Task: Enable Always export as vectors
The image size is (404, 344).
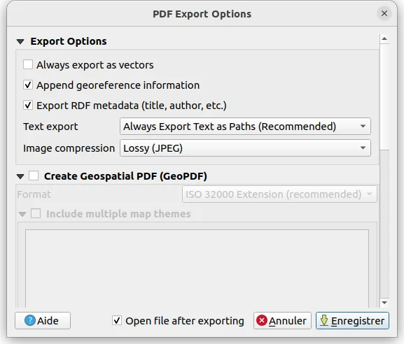Action: point(28,64)
